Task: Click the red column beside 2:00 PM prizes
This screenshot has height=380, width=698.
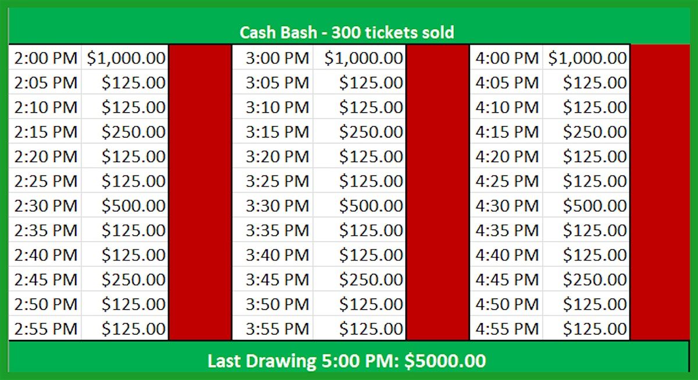Action: pyautogui.click(x=200, y=192)
